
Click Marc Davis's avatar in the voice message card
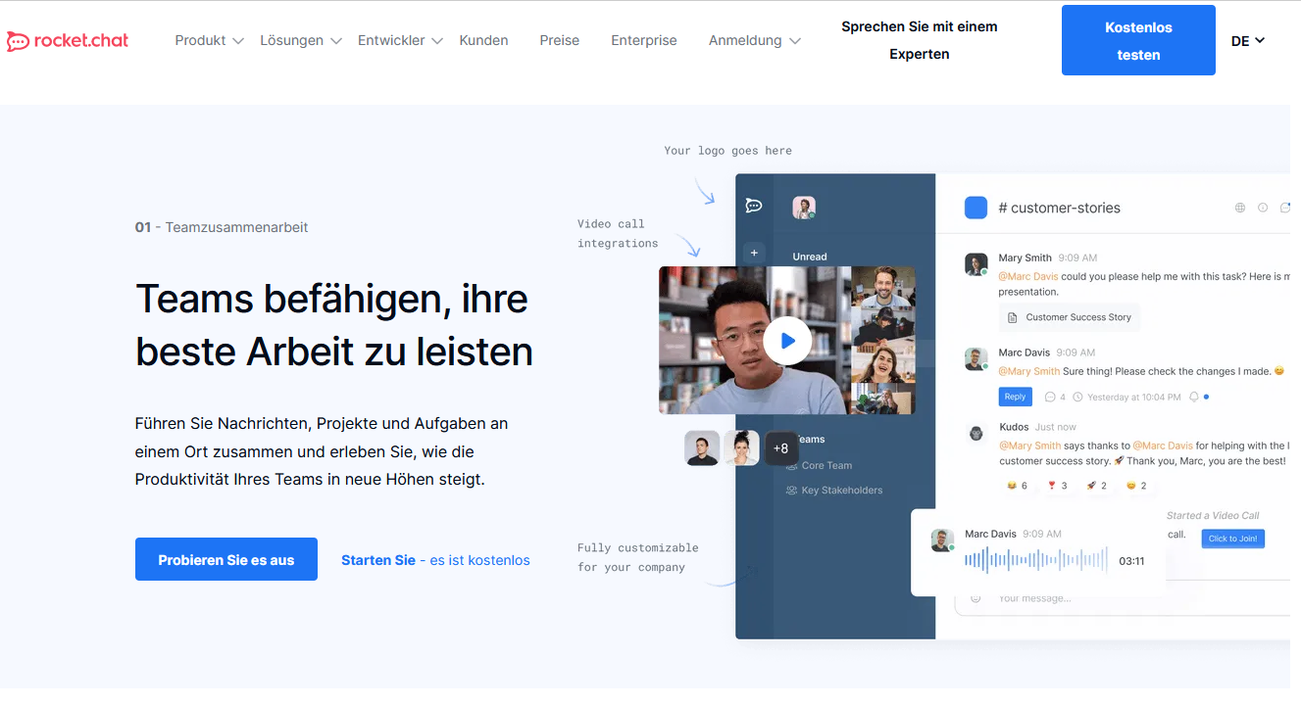tap(942, 540)
